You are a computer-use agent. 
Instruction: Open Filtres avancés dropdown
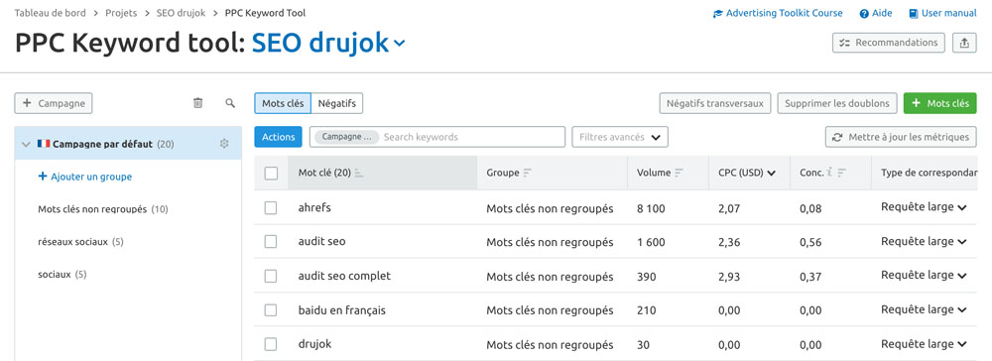point(619,137)
